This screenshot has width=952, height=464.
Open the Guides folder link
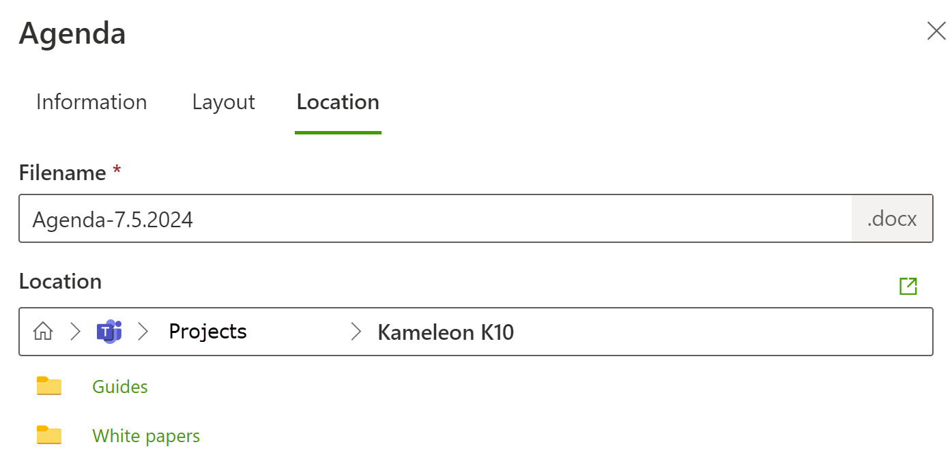click(x=120, y=387)
